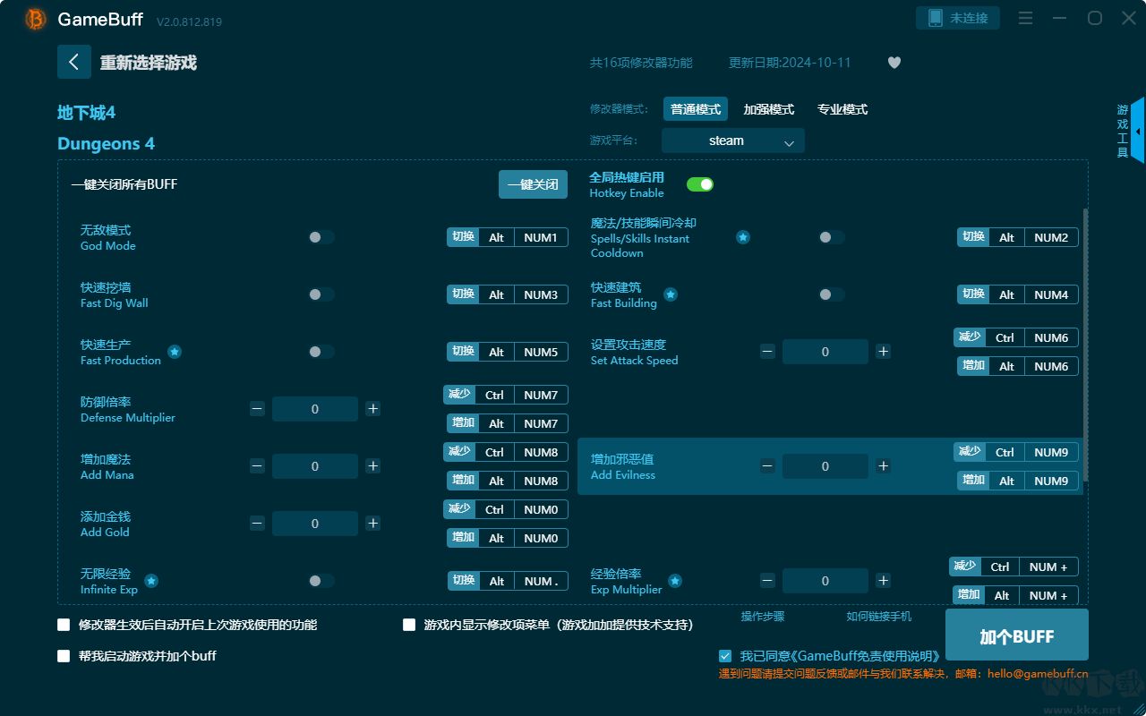Turn on Infinite Exp toggle
Screen dimensions: 1146x716
[x=321, y=581]
